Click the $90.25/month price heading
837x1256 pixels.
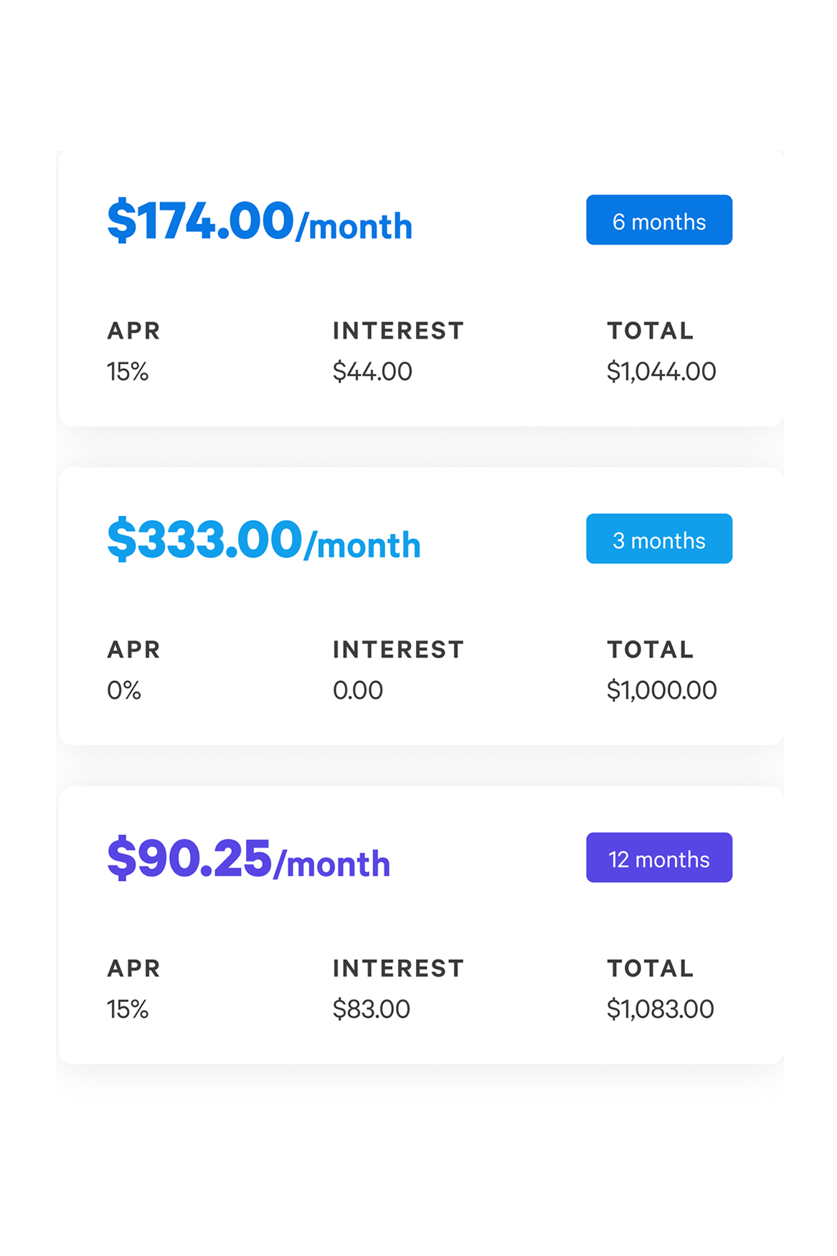(x=249, y=858)
